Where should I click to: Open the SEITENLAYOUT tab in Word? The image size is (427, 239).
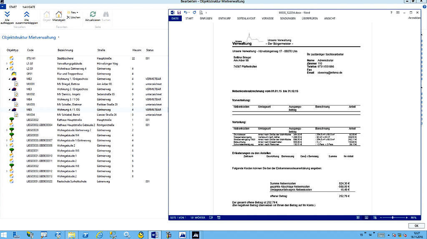[x=246, y=18]
